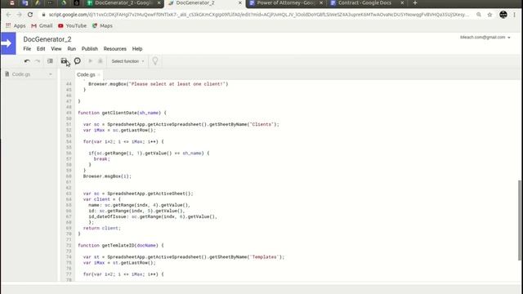The height and width of the screenshot is (294, 523).
Task: Close the DocGenerator_2 script tab
Action: tap(239, 3)
